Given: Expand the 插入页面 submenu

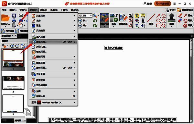Looking at the screenshot, I should 53,37.
